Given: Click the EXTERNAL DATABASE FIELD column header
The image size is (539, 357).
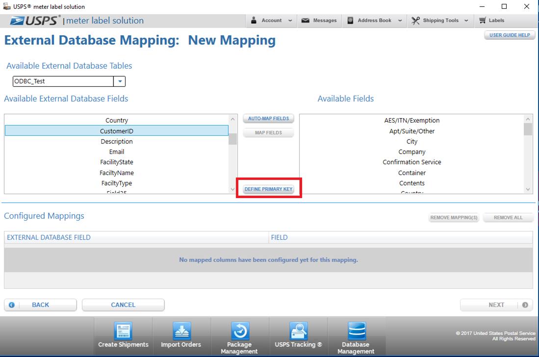Looking at the screenshot, I should (x=136, y=237).
